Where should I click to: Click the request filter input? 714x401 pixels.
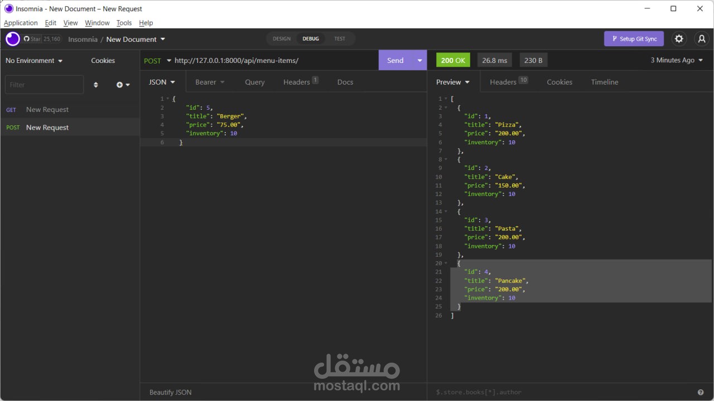[44, 85]
